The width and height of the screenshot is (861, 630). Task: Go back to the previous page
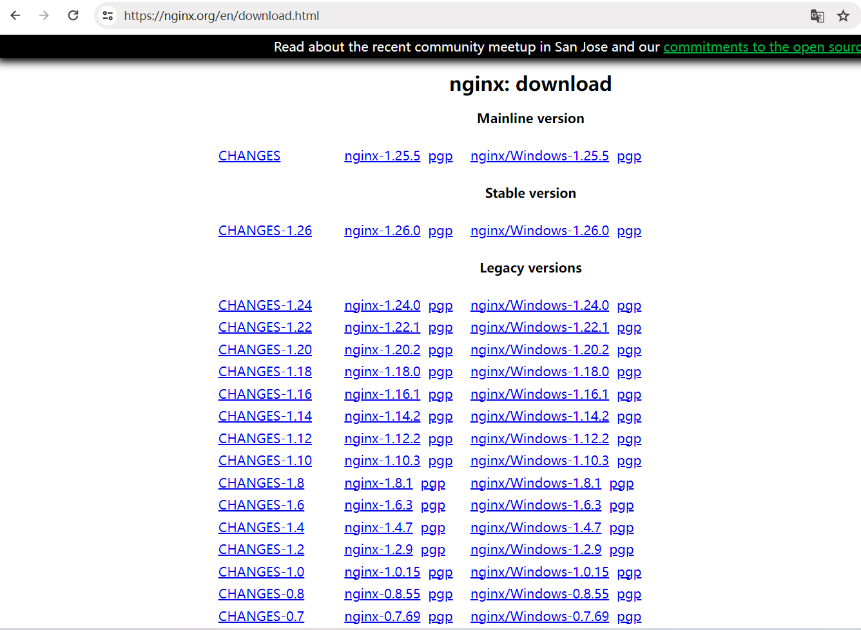click(15, 15)
